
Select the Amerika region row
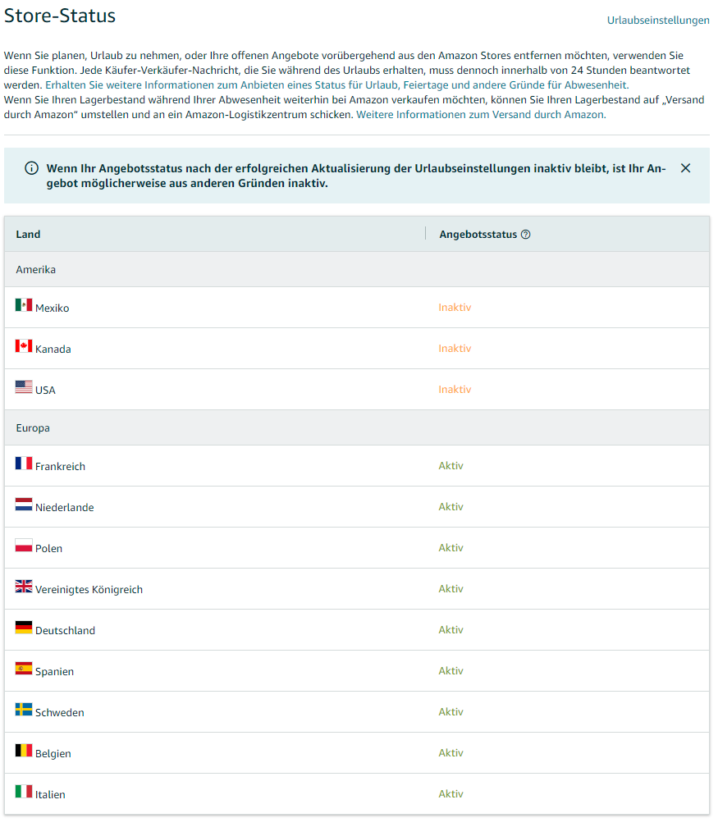357,269
